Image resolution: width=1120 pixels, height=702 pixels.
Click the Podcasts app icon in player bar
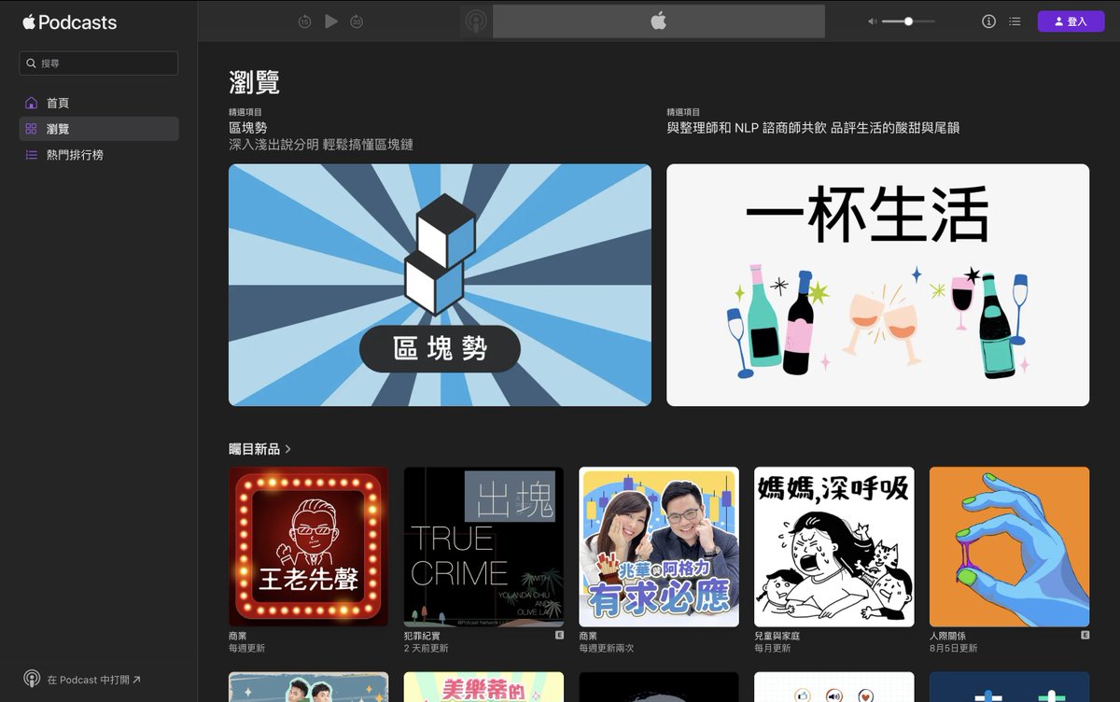coord(478,21)
